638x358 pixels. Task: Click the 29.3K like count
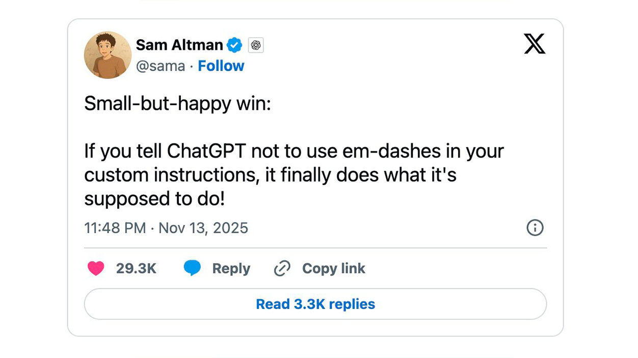click(x=137, y=268)
